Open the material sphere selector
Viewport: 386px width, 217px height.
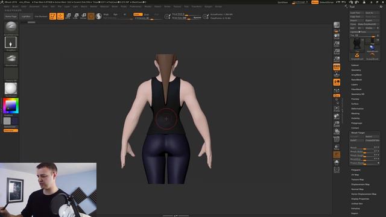coord(11,89)
